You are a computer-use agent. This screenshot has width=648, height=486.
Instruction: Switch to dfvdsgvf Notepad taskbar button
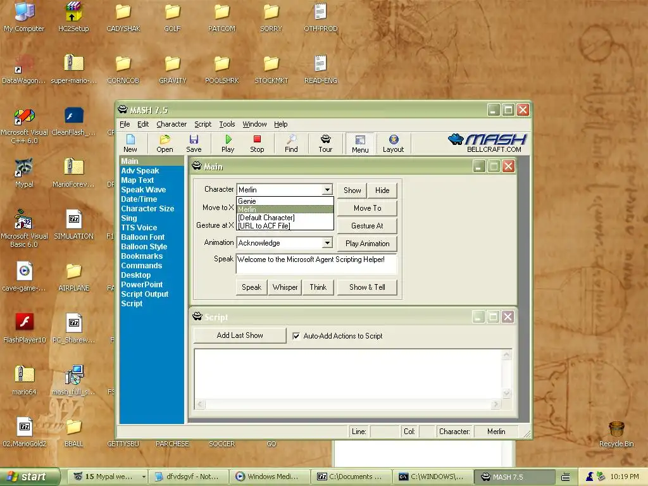188,477
